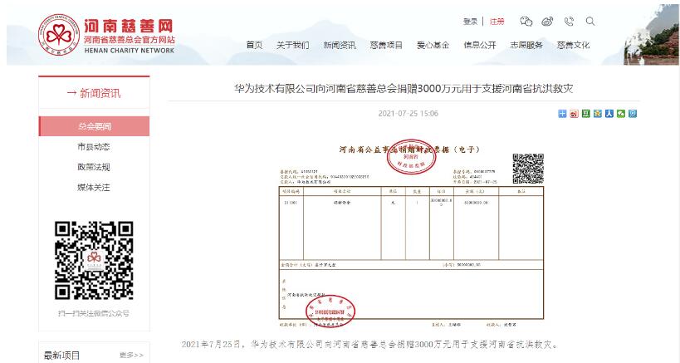The height and width of the screenshot is (363, 680).
Task: Share article to Douban
Action: pos(585,114)
